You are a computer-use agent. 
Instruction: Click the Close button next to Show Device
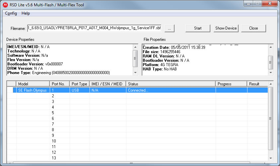[x=253, y=28]
